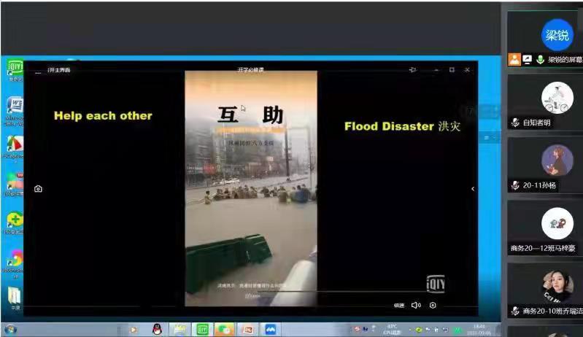Click the 打开主界面 link in player title bar
Viewport: 583px width, 337px height.
[58, 70]
